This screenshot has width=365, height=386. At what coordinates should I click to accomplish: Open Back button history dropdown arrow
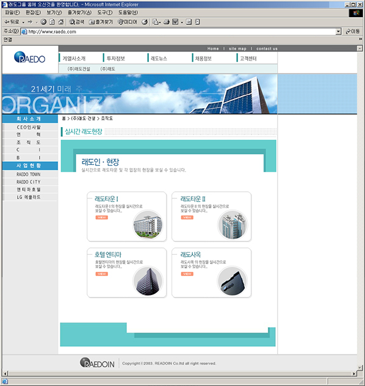tap(23, 23)
